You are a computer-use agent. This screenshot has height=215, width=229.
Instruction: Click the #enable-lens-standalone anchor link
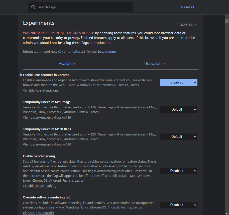[41, 91]
